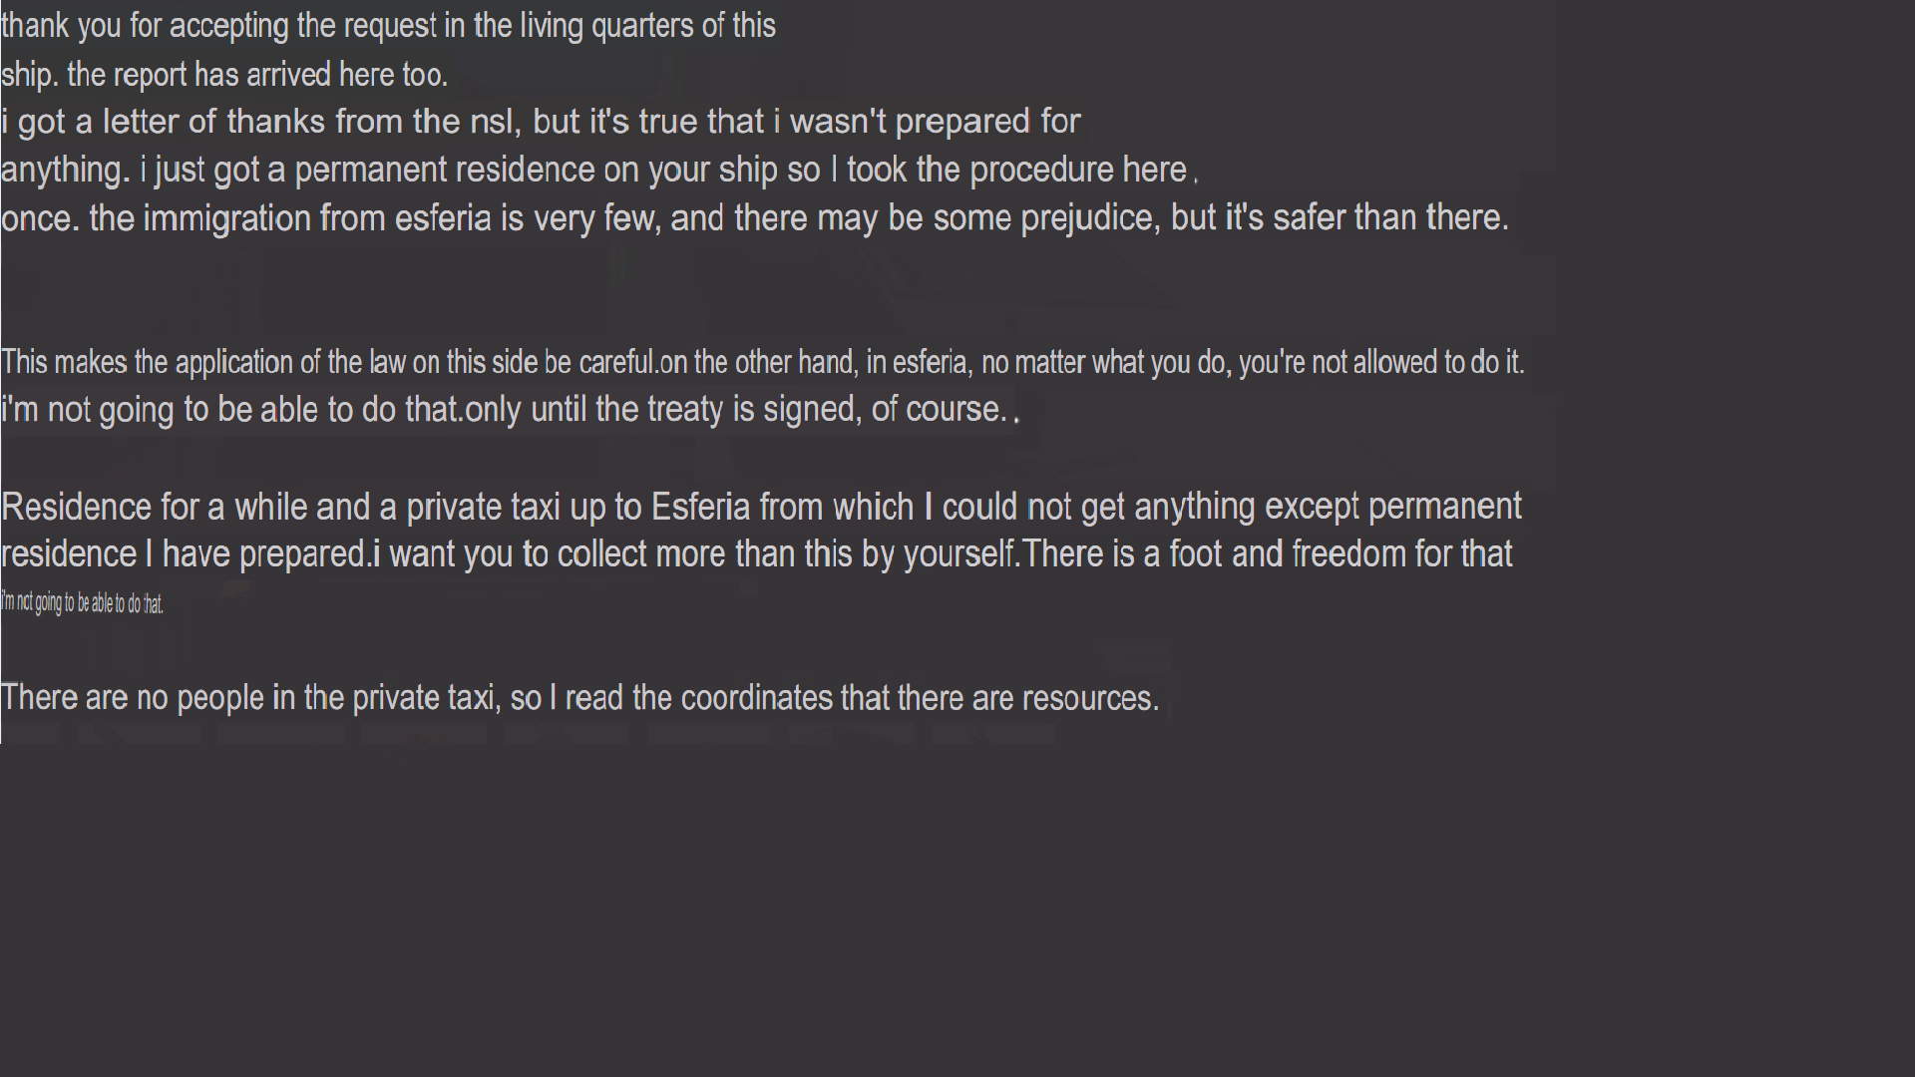The width and height of the screenshot is (1915, 1077).
Task: Click the line starting "There are no people"
Action: [x=579, y=698]
